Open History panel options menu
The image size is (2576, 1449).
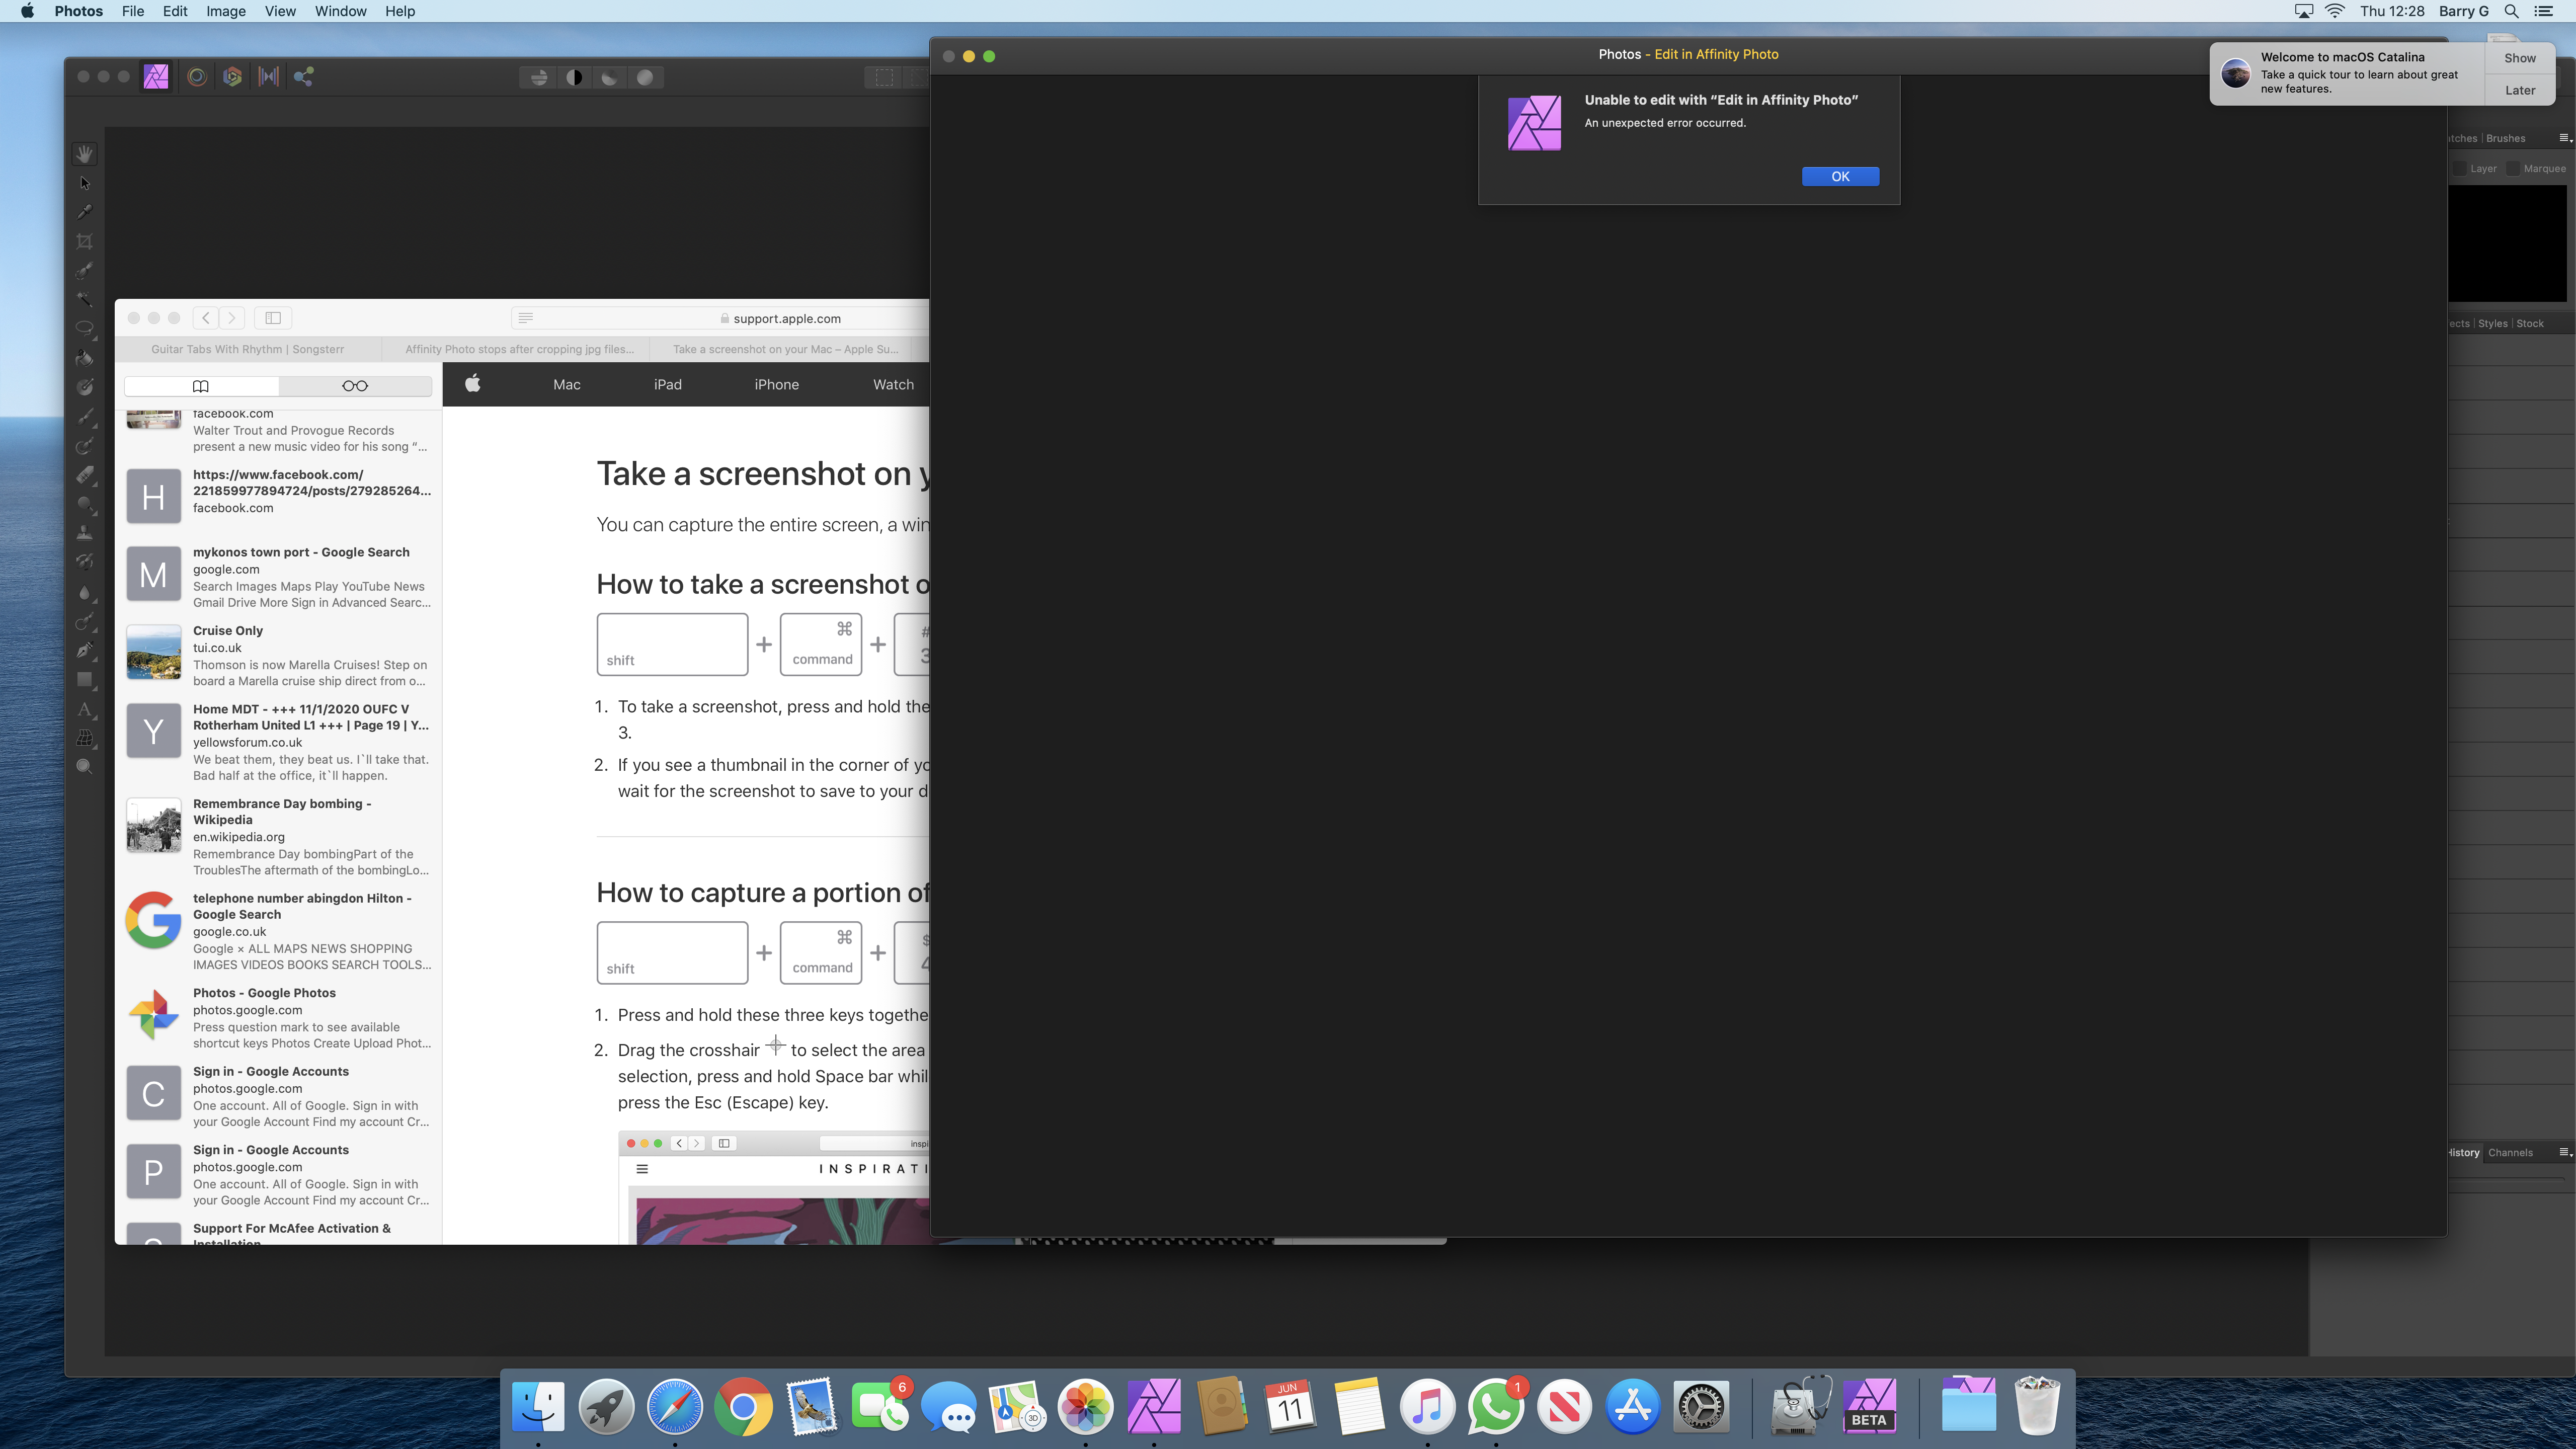pyautogui.click(x=2565, y=1152)
